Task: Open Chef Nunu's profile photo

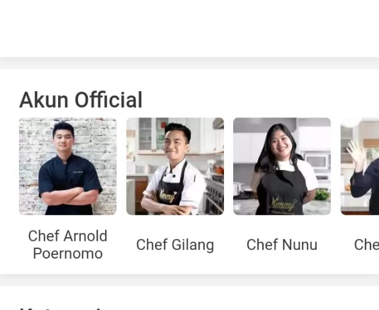Action: pos(282,166)
